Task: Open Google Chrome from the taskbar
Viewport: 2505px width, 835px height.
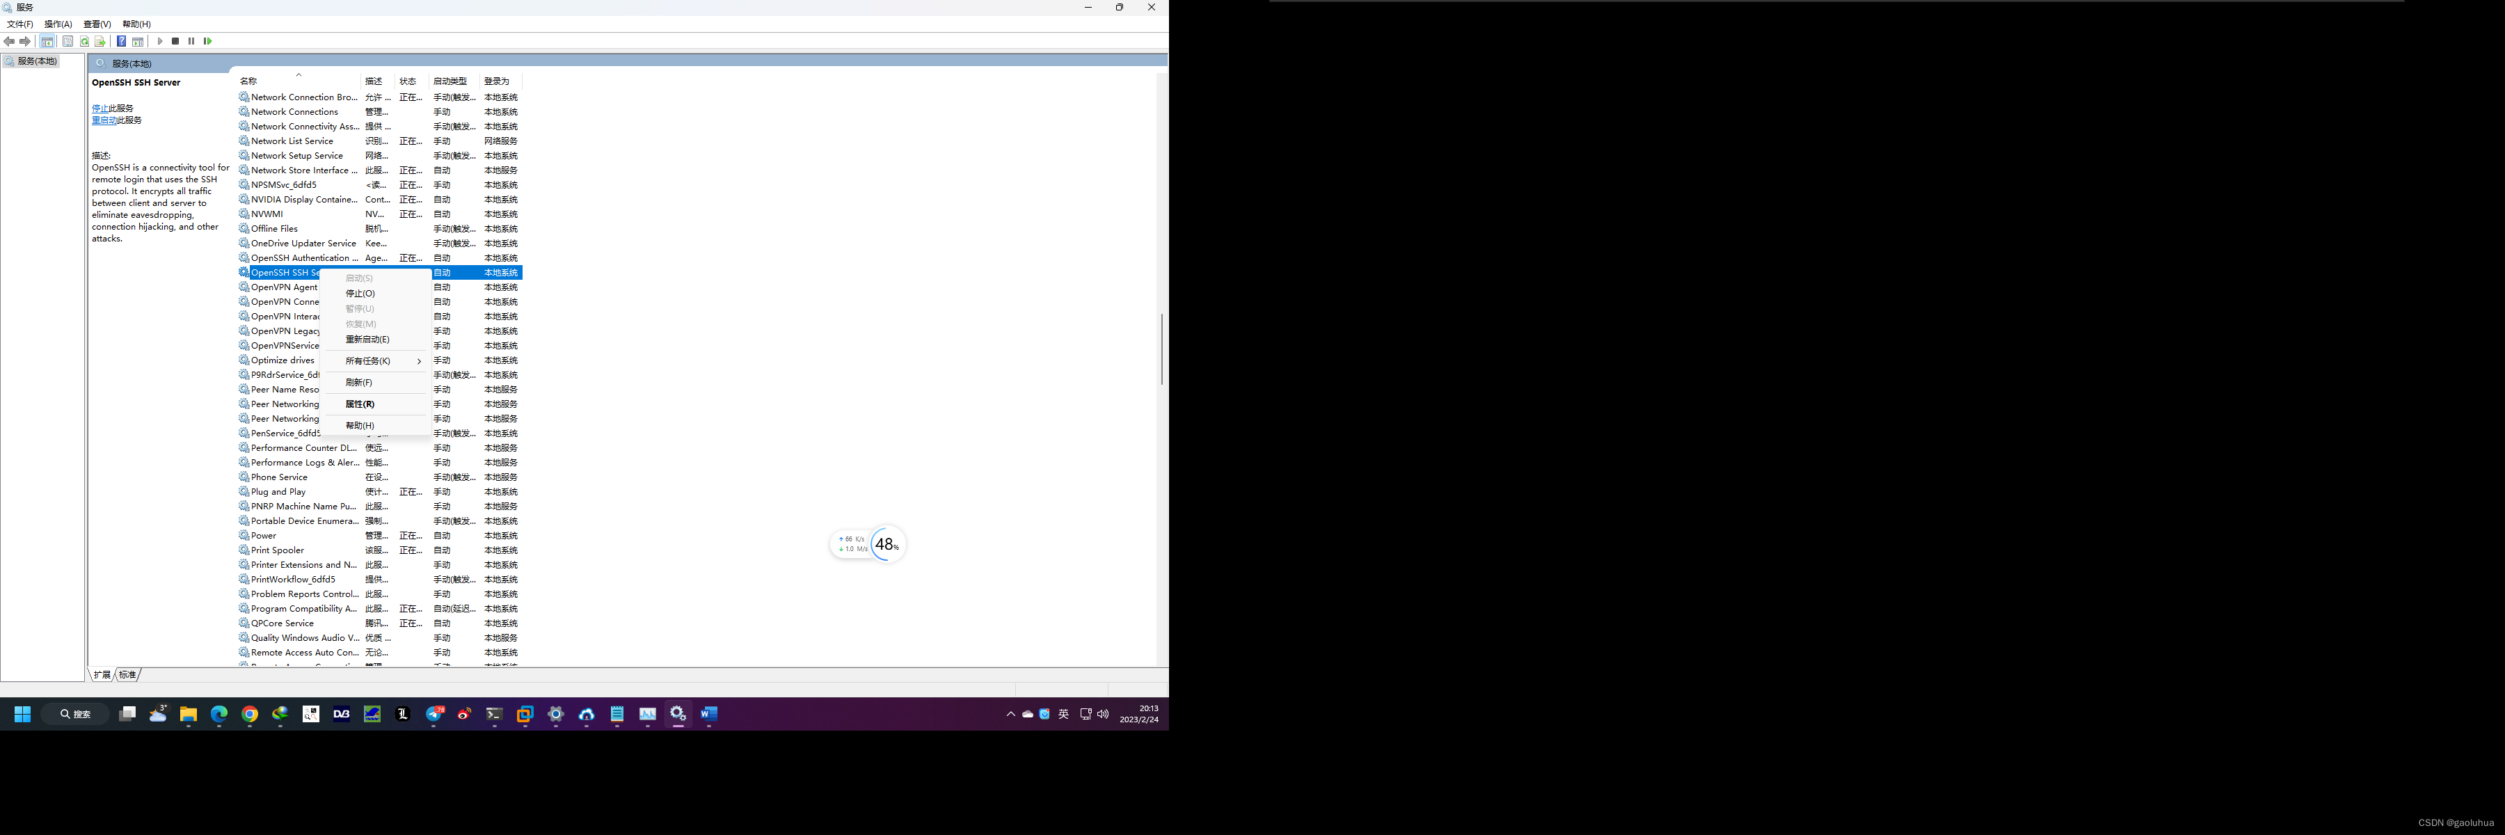Action: point(250,715)
